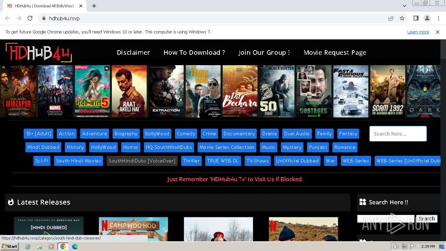Screen dimensions: 446x251
Task: Open the Extraction poster
Action: point(166,91)
